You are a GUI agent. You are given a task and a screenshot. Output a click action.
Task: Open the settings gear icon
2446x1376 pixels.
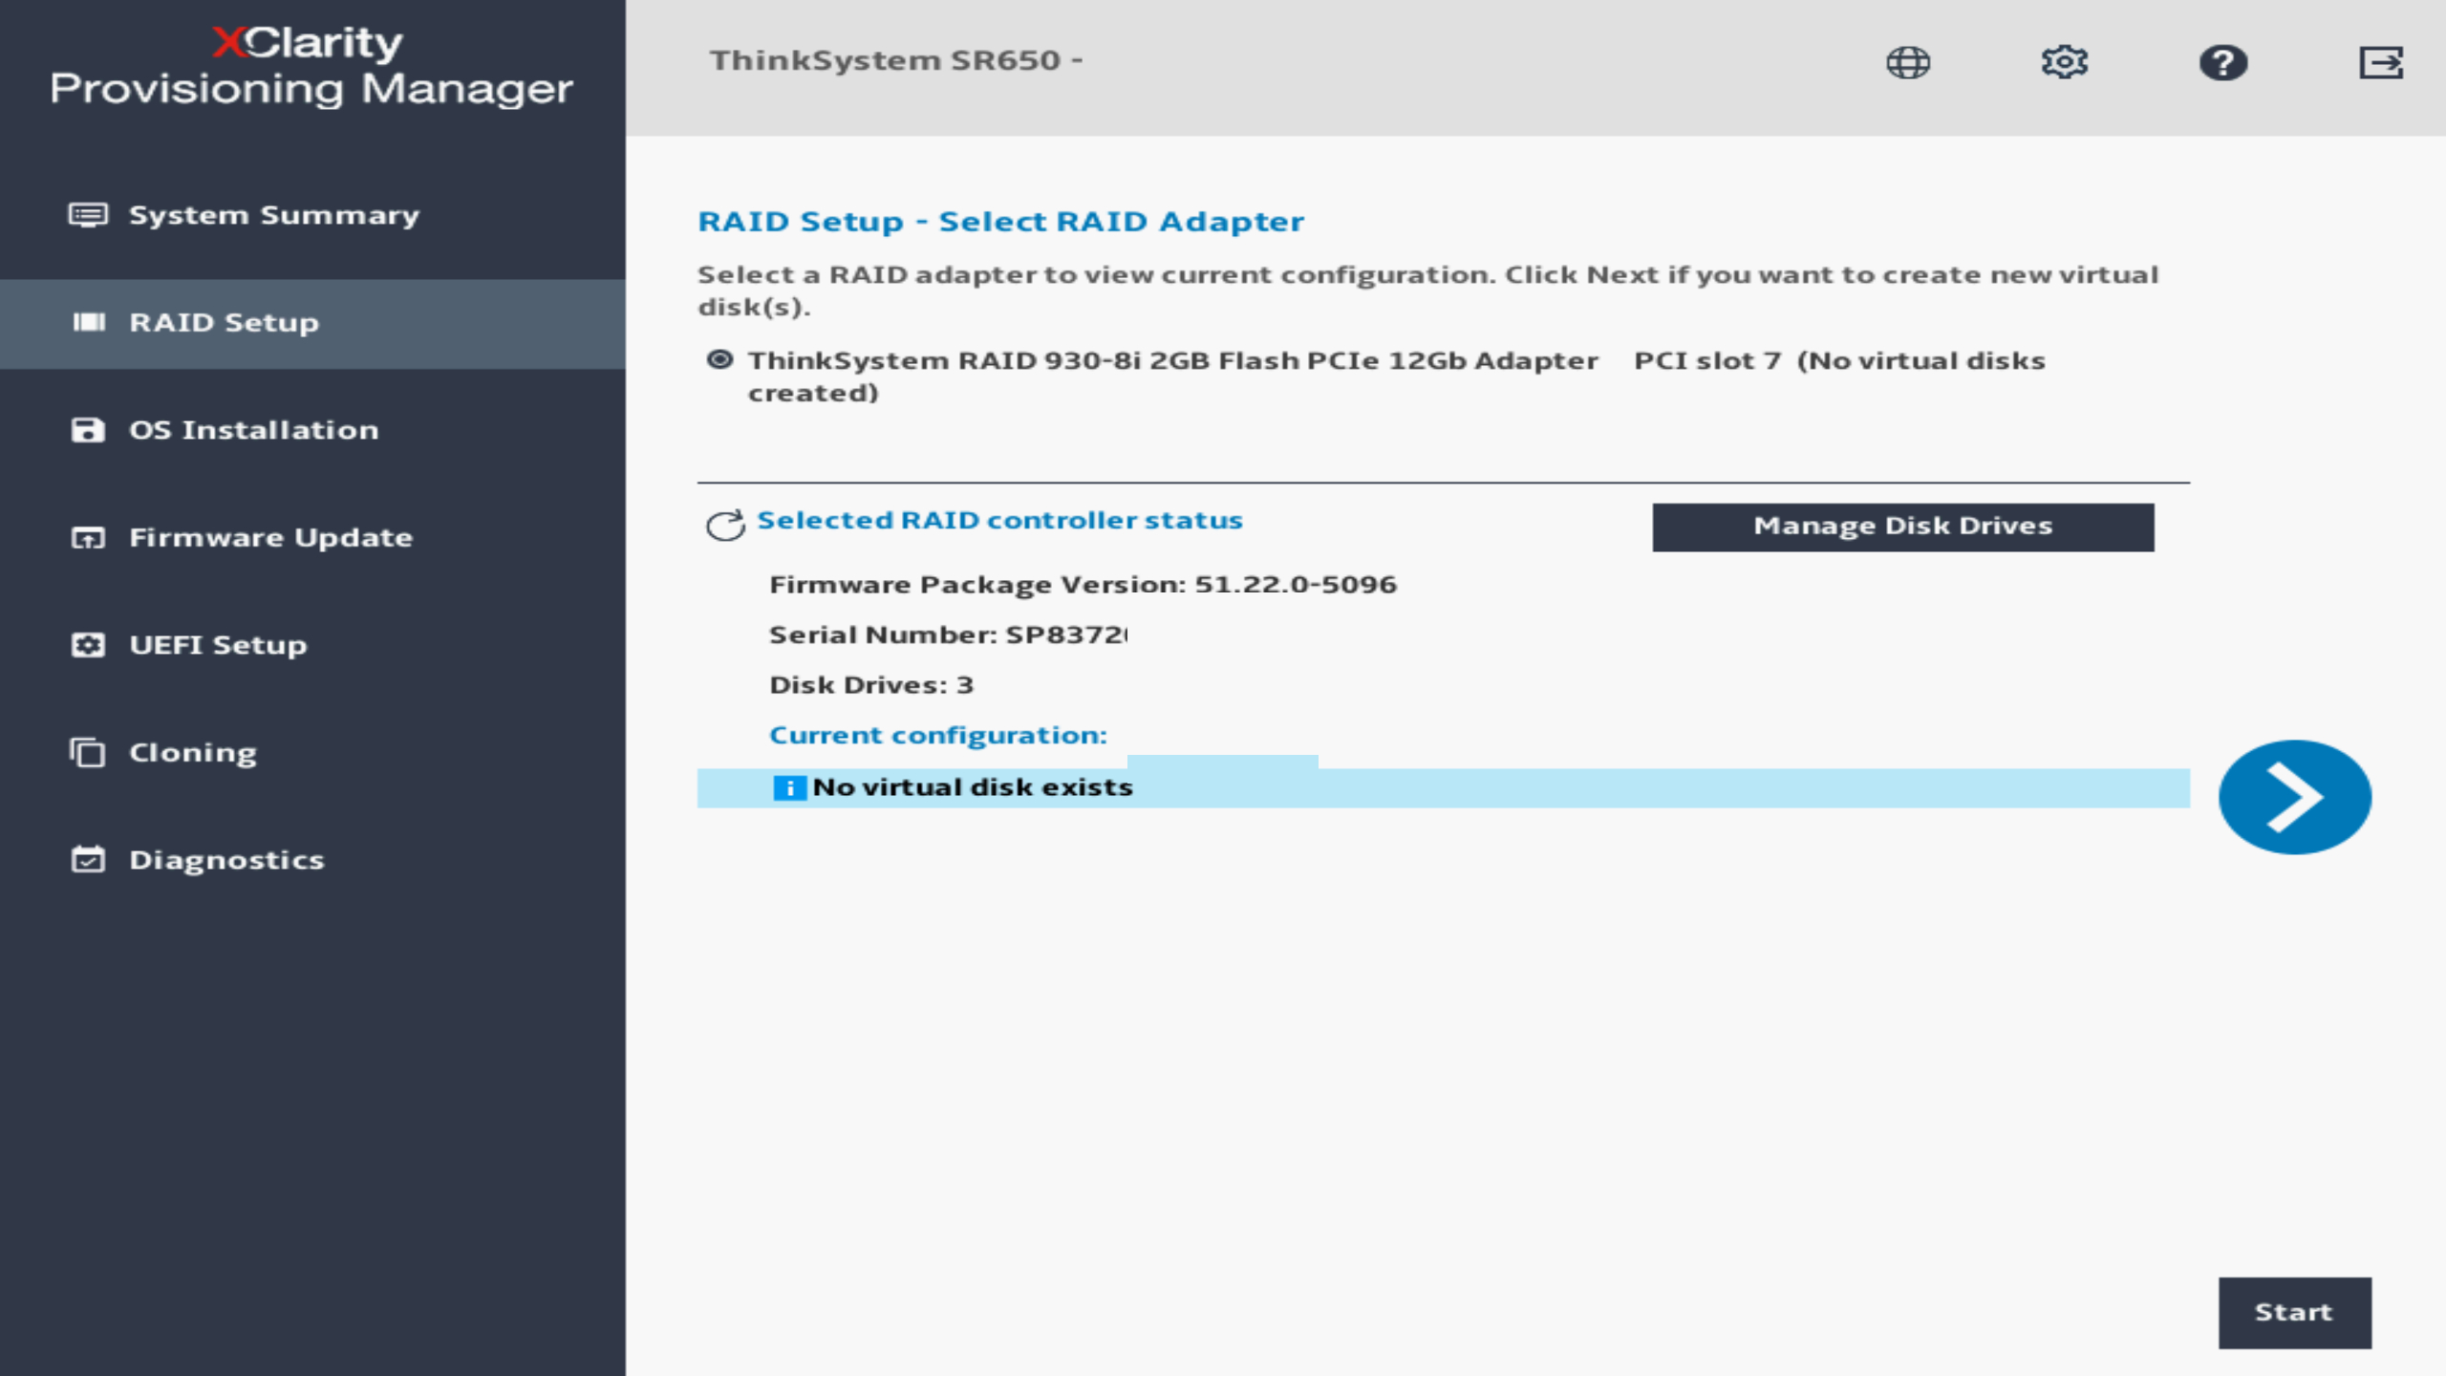[2064, 62]
